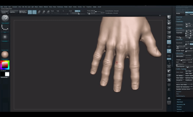Open the skin material sphere selector

tap(5, 55)
